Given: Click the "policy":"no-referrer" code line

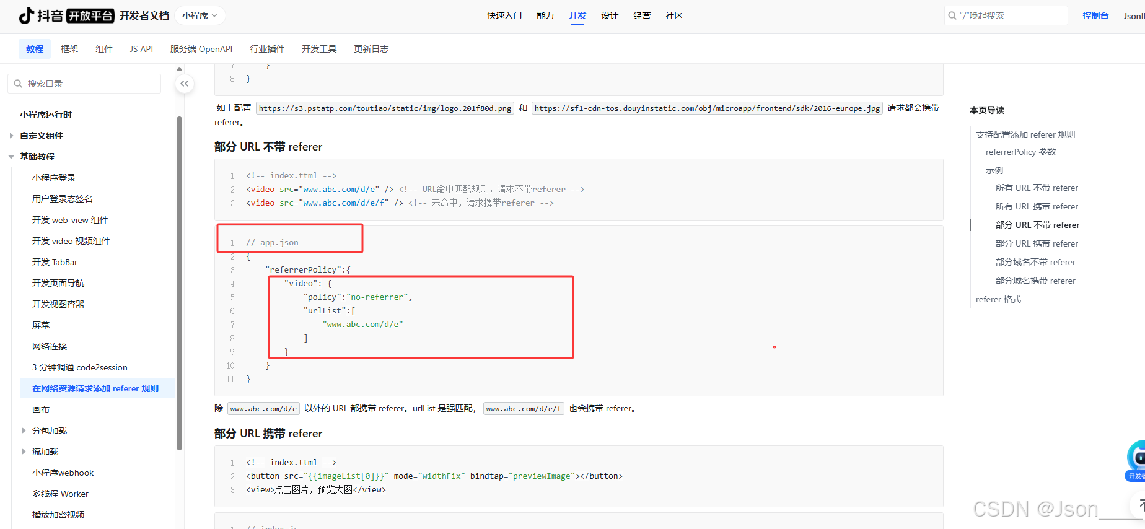Looking at the screenshot, I should coord(358,297).
